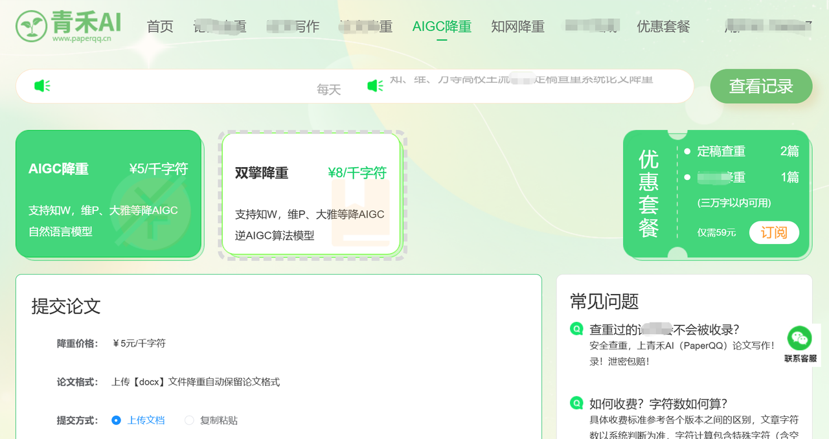Click the 提交论文 heading
This screenshot has height=439, width=829.
click(x=66, y=306)
